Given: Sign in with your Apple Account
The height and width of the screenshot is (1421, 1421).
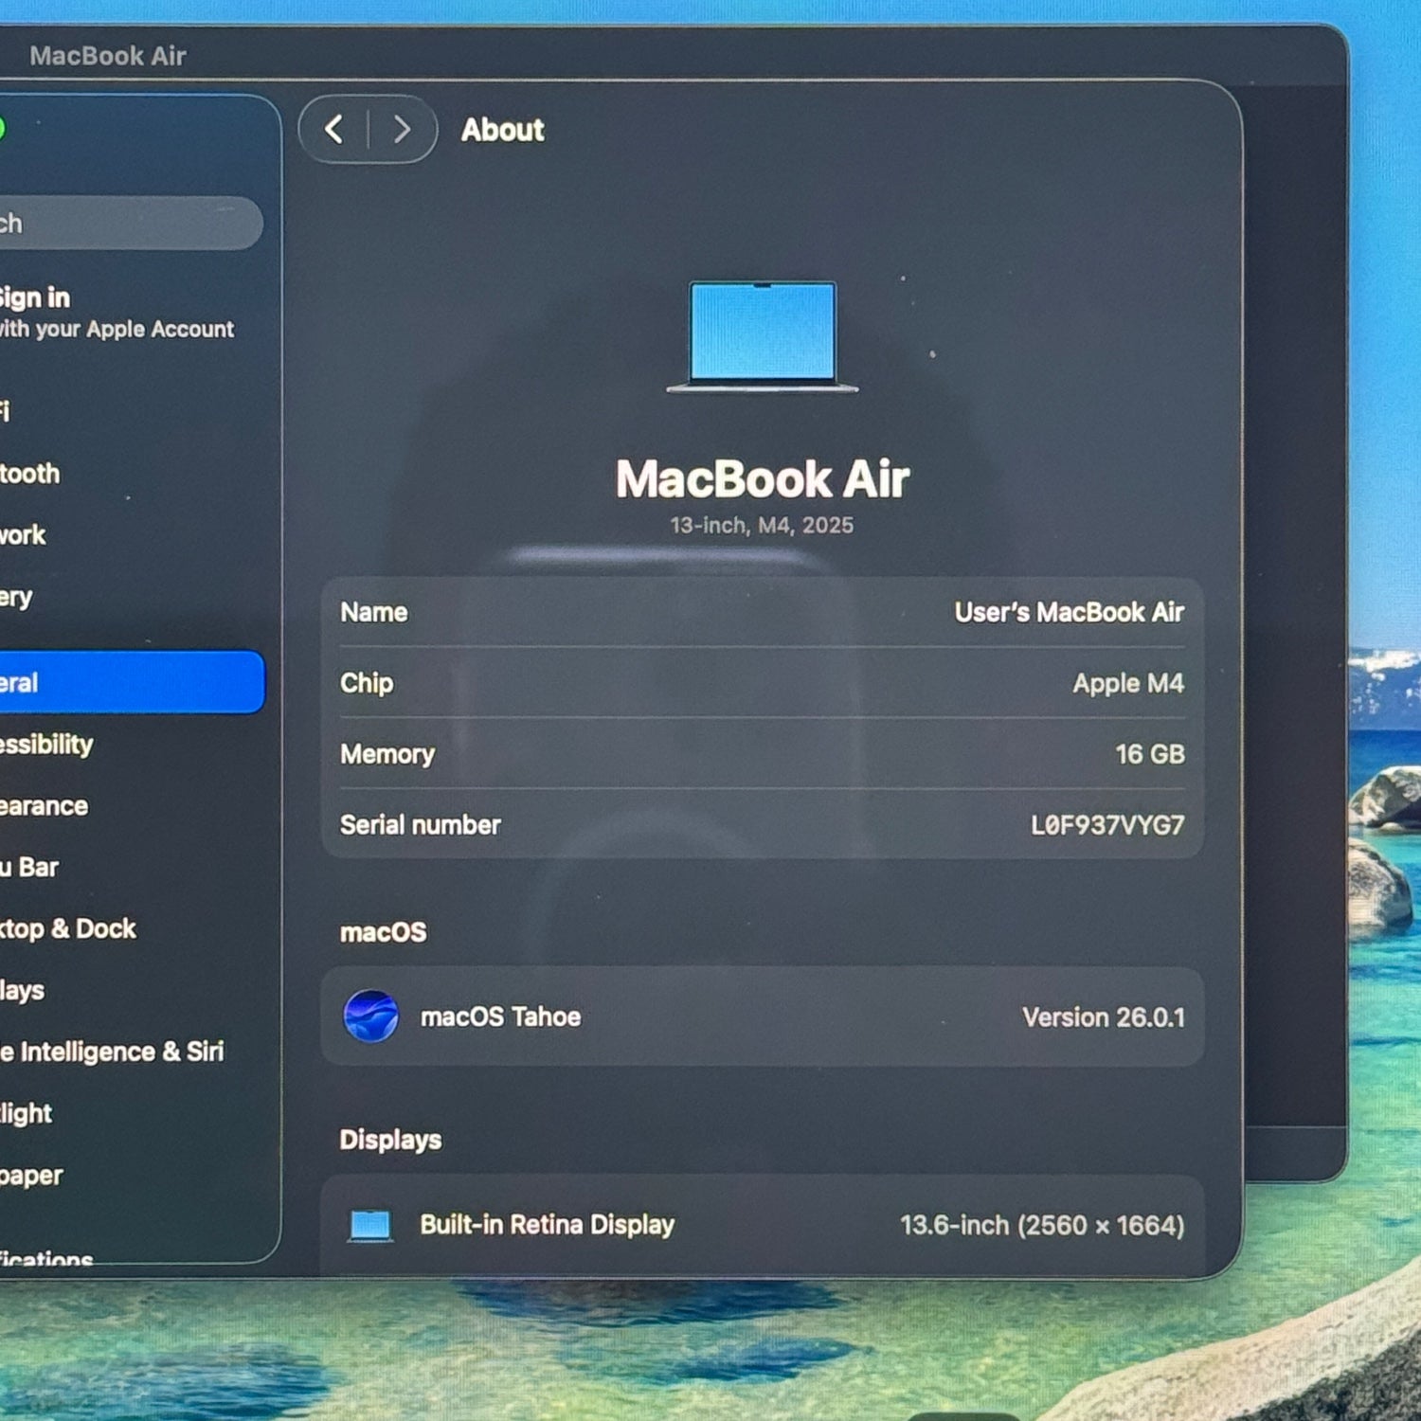Looking at the screenshot, I should (x=114, y=313).
